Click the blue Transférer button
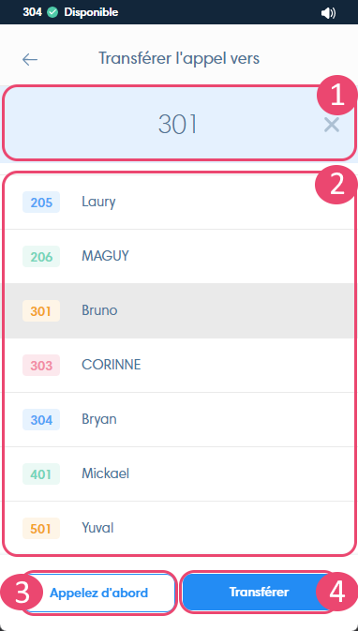The height and width of the screenshot is (631, 358). click(x=259, y=592)
